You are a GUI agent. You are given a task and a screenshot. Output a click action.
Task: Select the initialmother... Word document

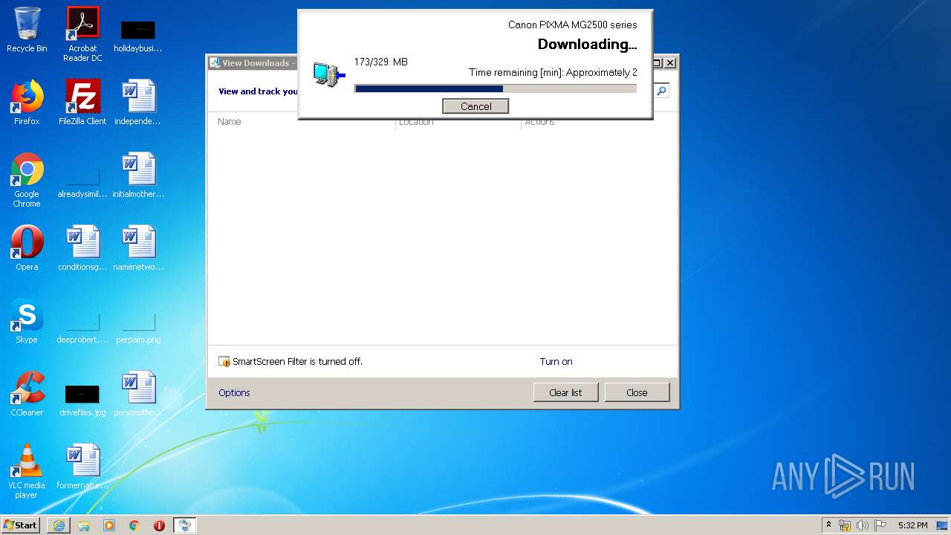[138, 175]
